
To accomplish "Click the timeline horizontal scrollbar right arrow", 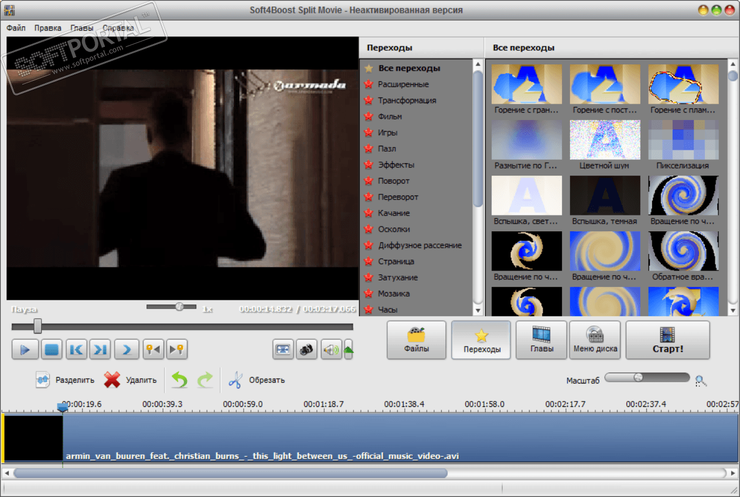I will tap(732, 472).
